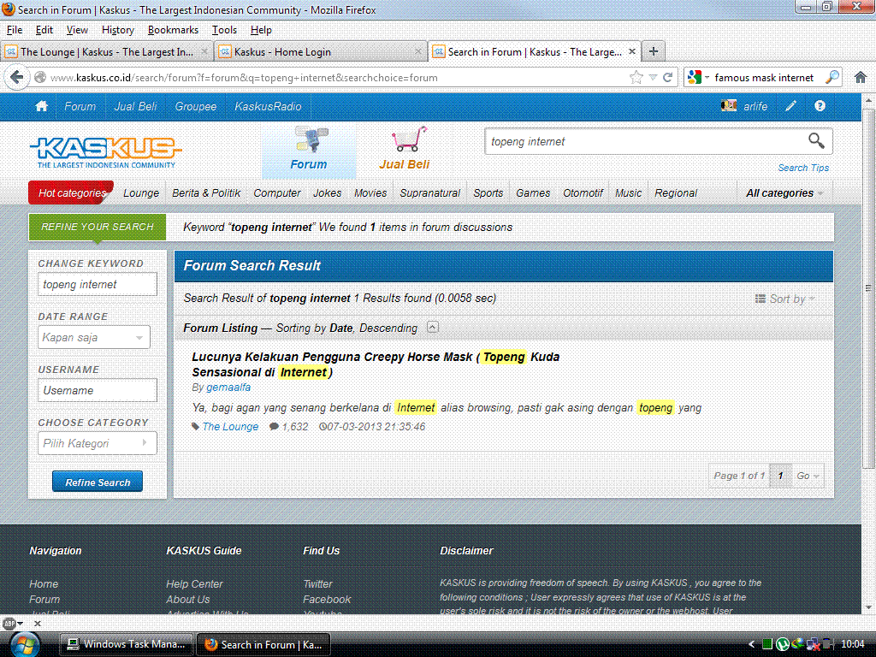Click the KASKUS logo
The image size is (876, 657).
(105, 152)
